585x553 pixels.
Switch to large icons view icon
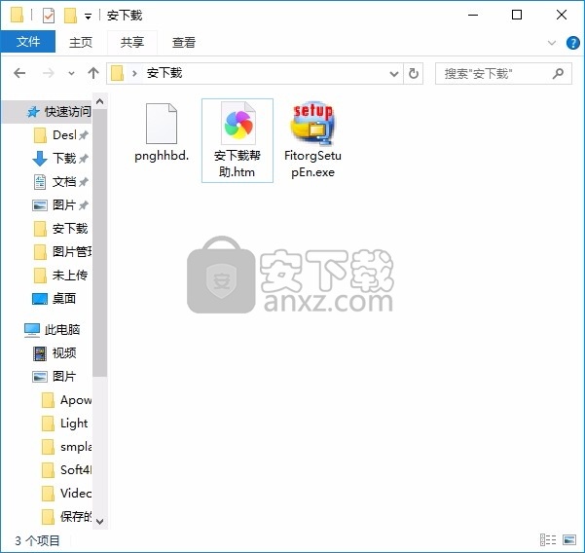[x=569, y=539]
